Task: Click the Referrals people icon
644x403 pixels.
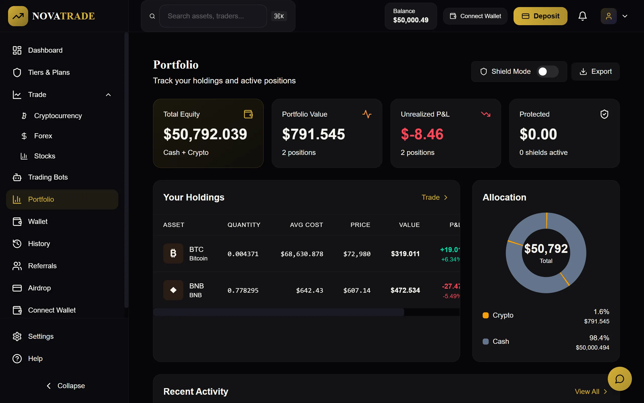Action: click(17, 266)
